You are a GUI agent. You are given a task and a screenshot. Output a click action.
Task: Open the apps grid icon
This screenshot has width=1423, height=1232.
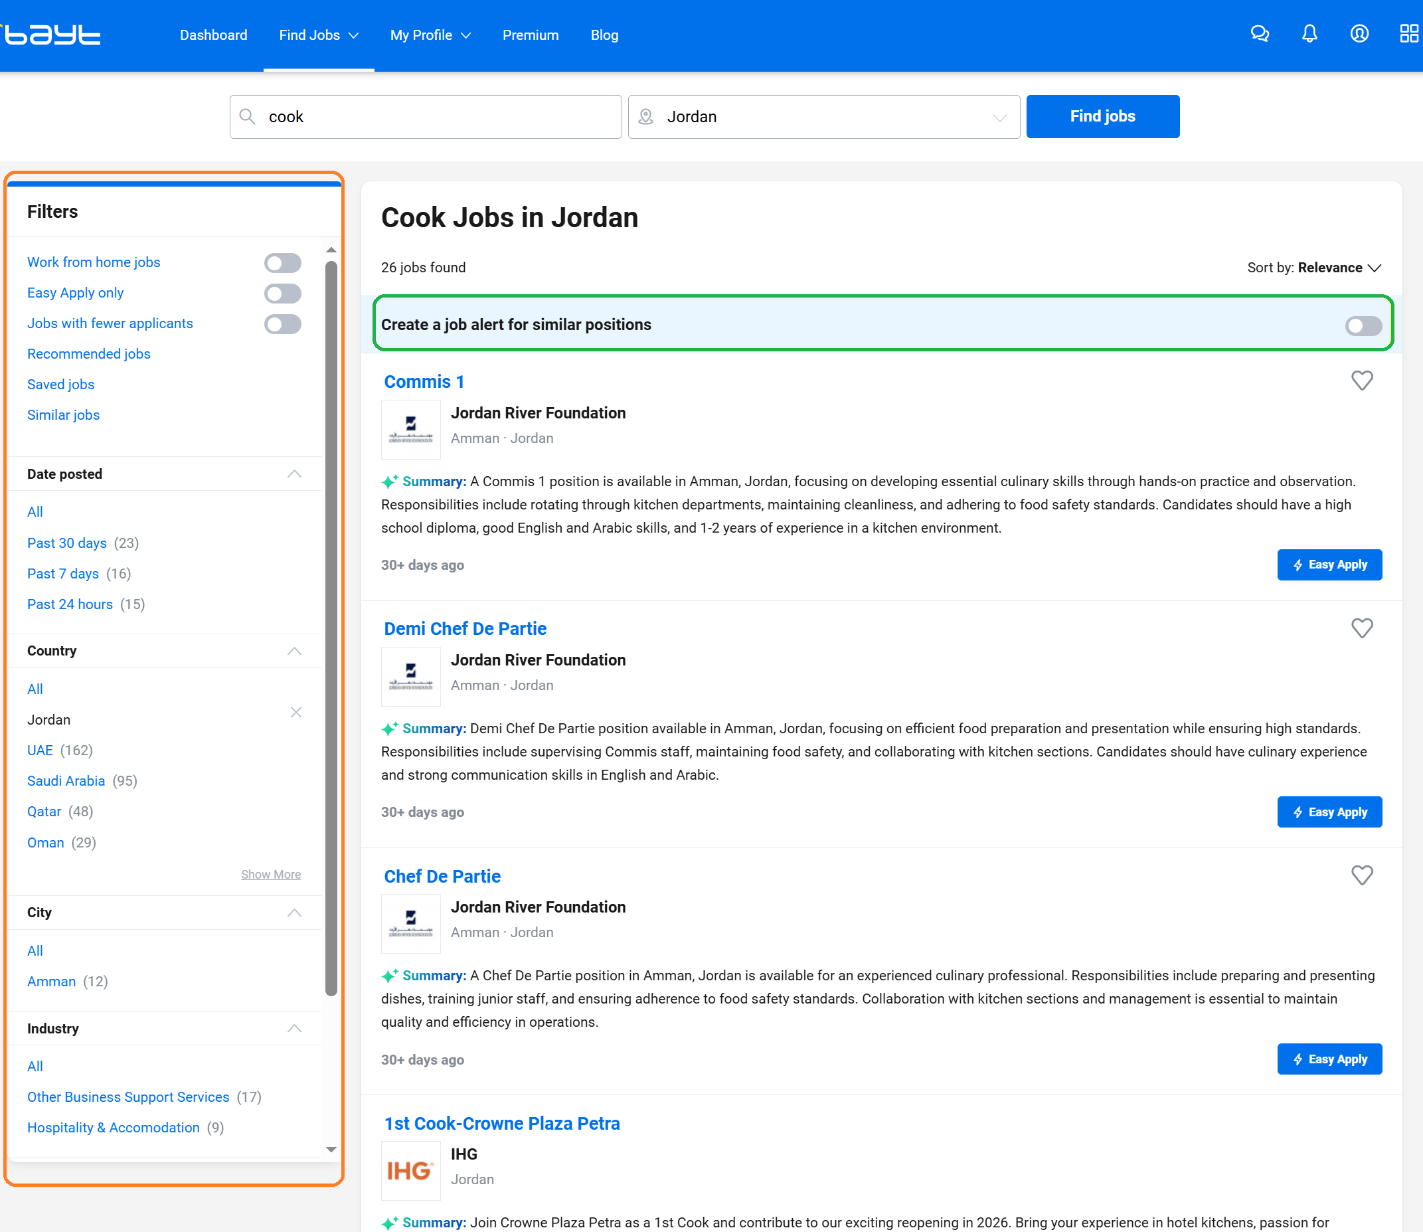point(1409,35)
